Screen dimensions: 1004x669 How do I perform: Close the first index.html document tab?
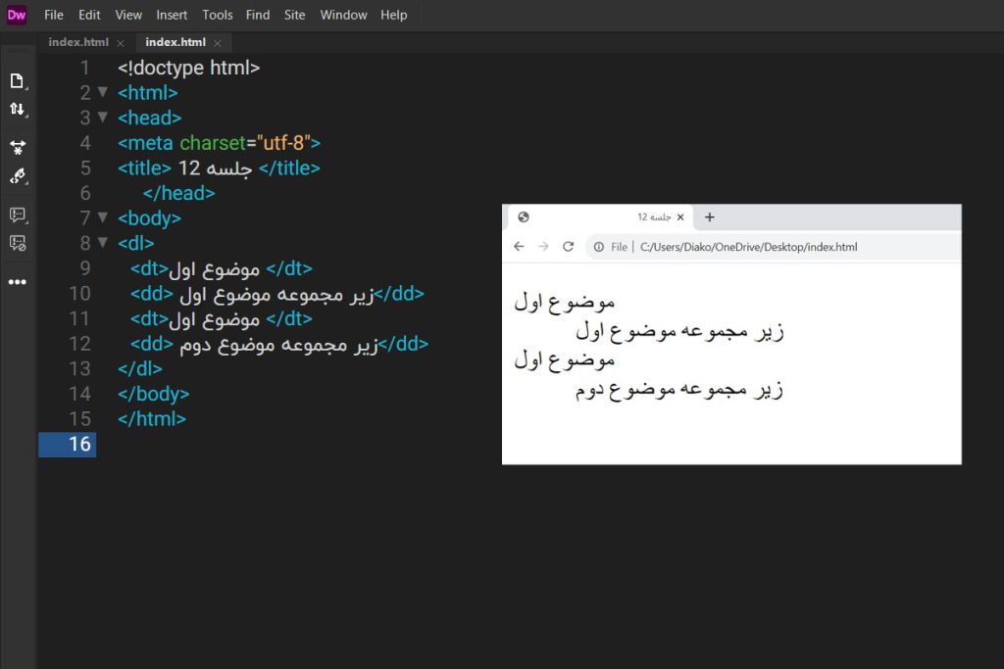coord(121,43)
